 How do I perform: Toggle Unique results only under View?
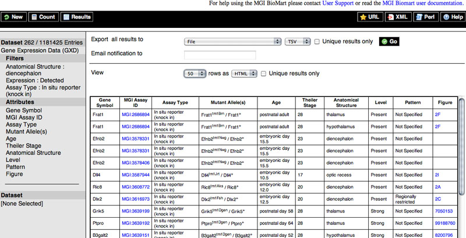click(264, 74)
